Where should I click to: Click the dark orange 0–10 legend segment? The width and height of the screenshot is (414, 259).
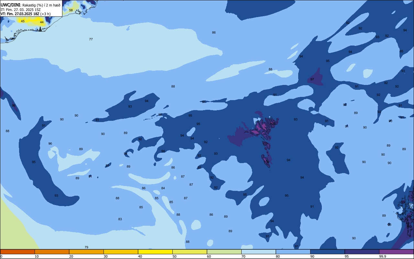(17, 252)
